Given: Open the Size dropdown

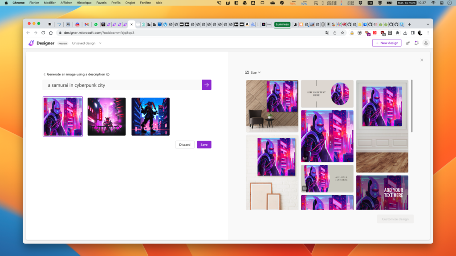Looking at the screenshot, I should click(x=253, y=72).
